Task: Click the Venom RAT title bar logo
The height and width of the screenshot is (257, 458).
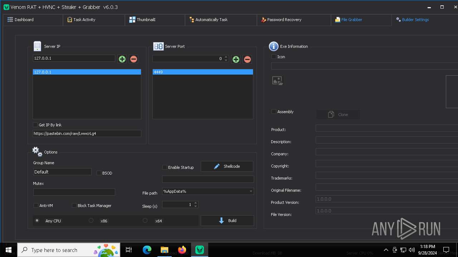Action: [x=6, y=7]
